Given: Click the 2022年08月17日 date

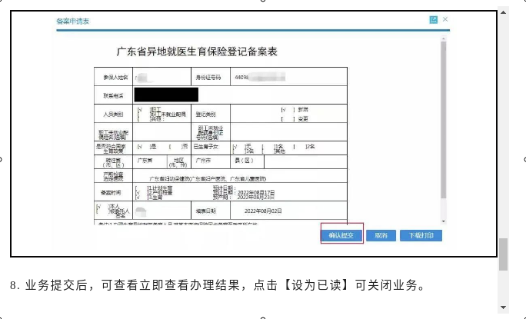Looking at the screenshot, I should tap(256, 192).
